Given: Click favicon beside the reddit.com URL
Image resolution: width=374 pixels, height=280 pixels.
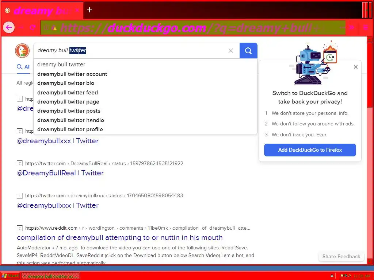Looking at the screenshot, I should coord(20,228).
